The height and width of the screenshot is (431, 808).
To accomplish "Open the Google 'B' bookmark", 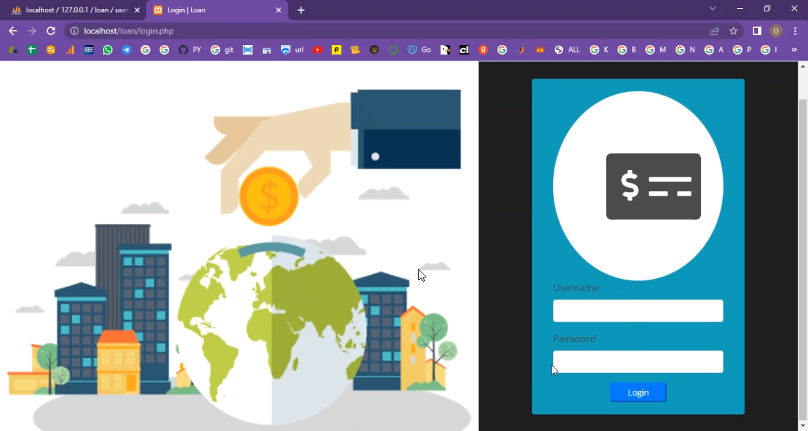I will pyautogui.click(x=627, y=50).
